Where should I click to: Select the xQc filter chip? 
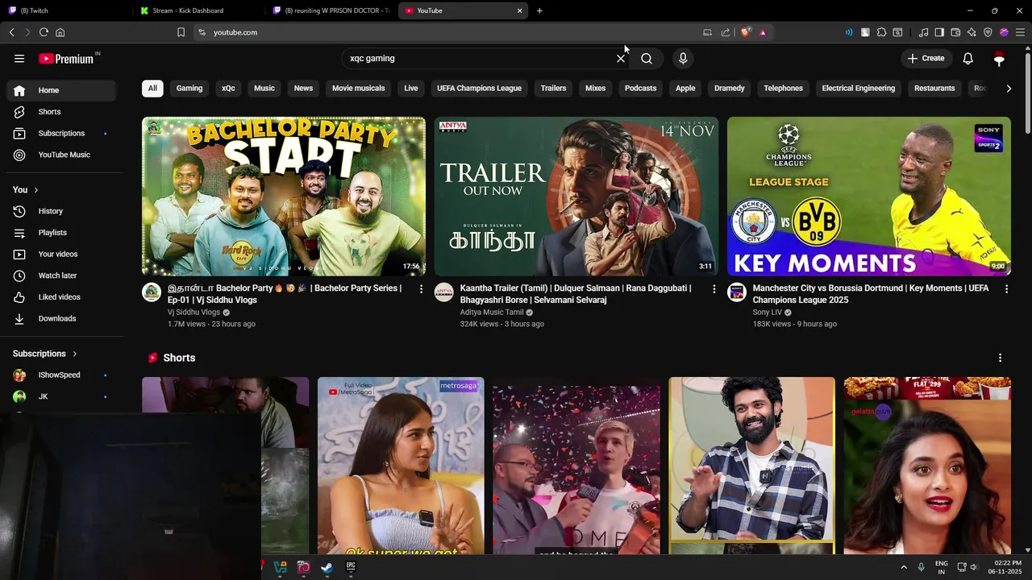[x=228, y=88]
